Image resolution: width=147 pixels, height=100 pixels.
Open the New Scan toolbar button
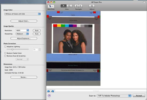(51, 6)
